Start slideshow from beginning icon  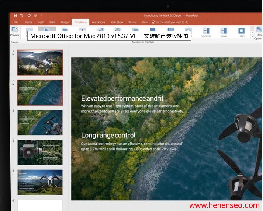[35, 15]
